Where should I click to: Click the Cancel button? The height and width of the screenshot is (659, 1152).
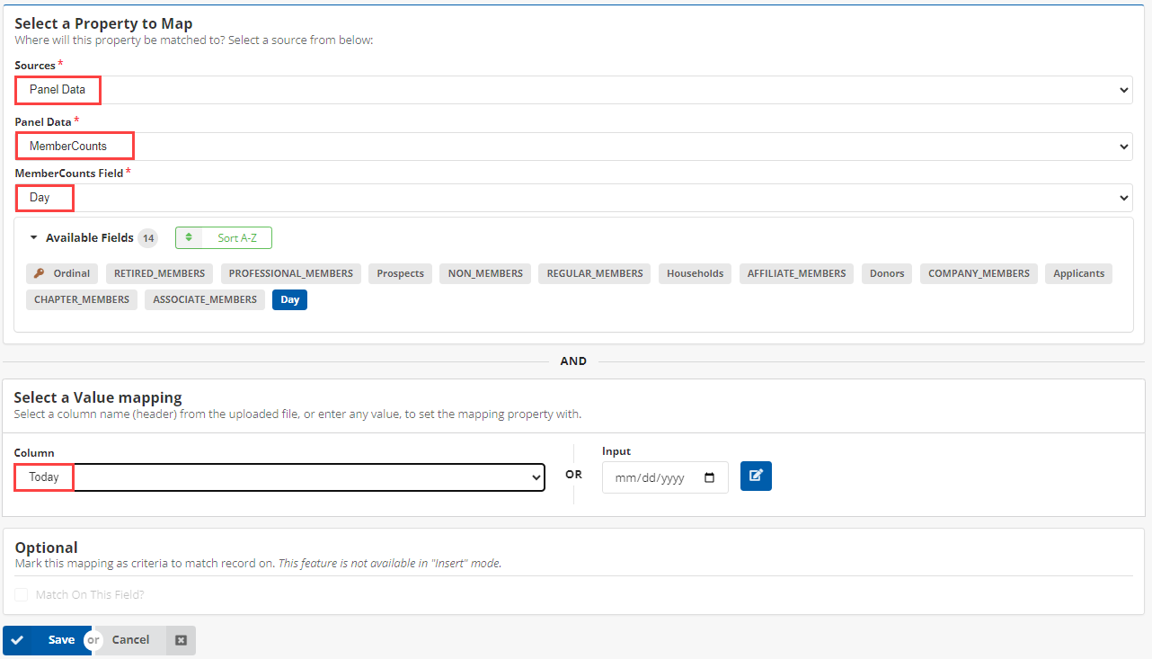coord(131,640)
